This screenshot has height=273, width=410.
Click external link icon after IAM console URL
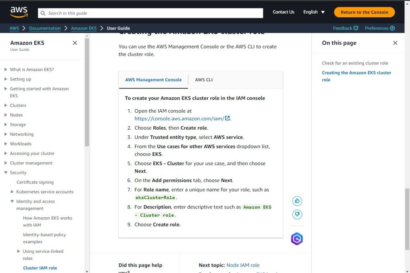[227, 118]
